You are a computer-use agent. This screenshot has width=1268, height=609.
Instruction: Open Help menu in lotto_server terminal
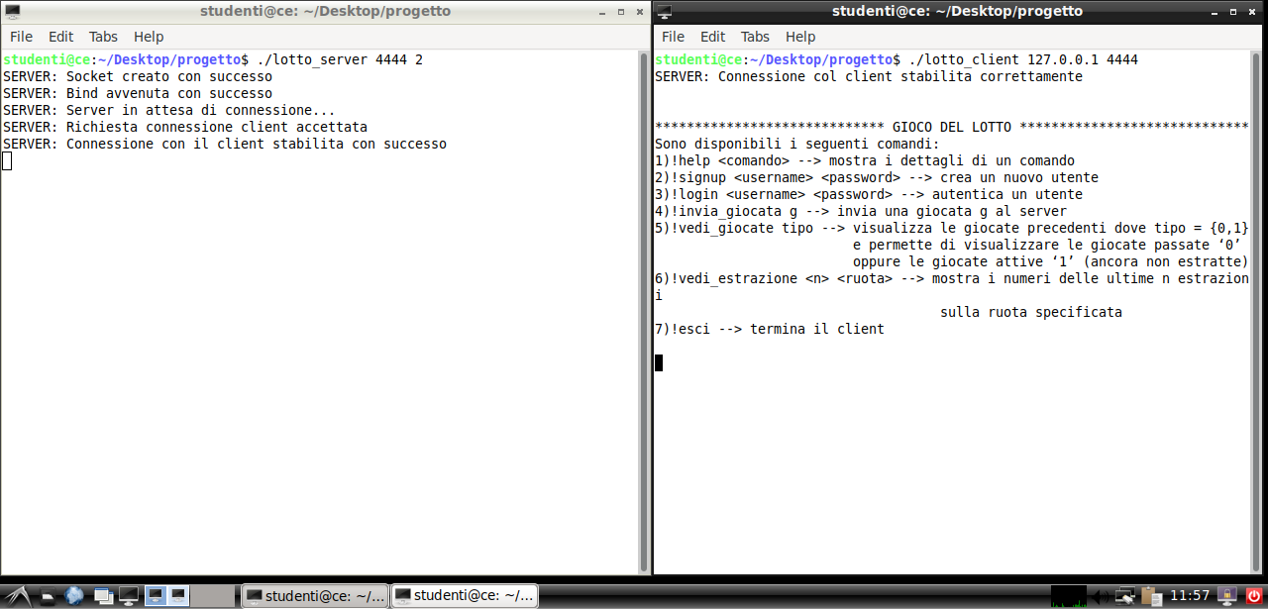pyautogui.click(x=149, y=37)
